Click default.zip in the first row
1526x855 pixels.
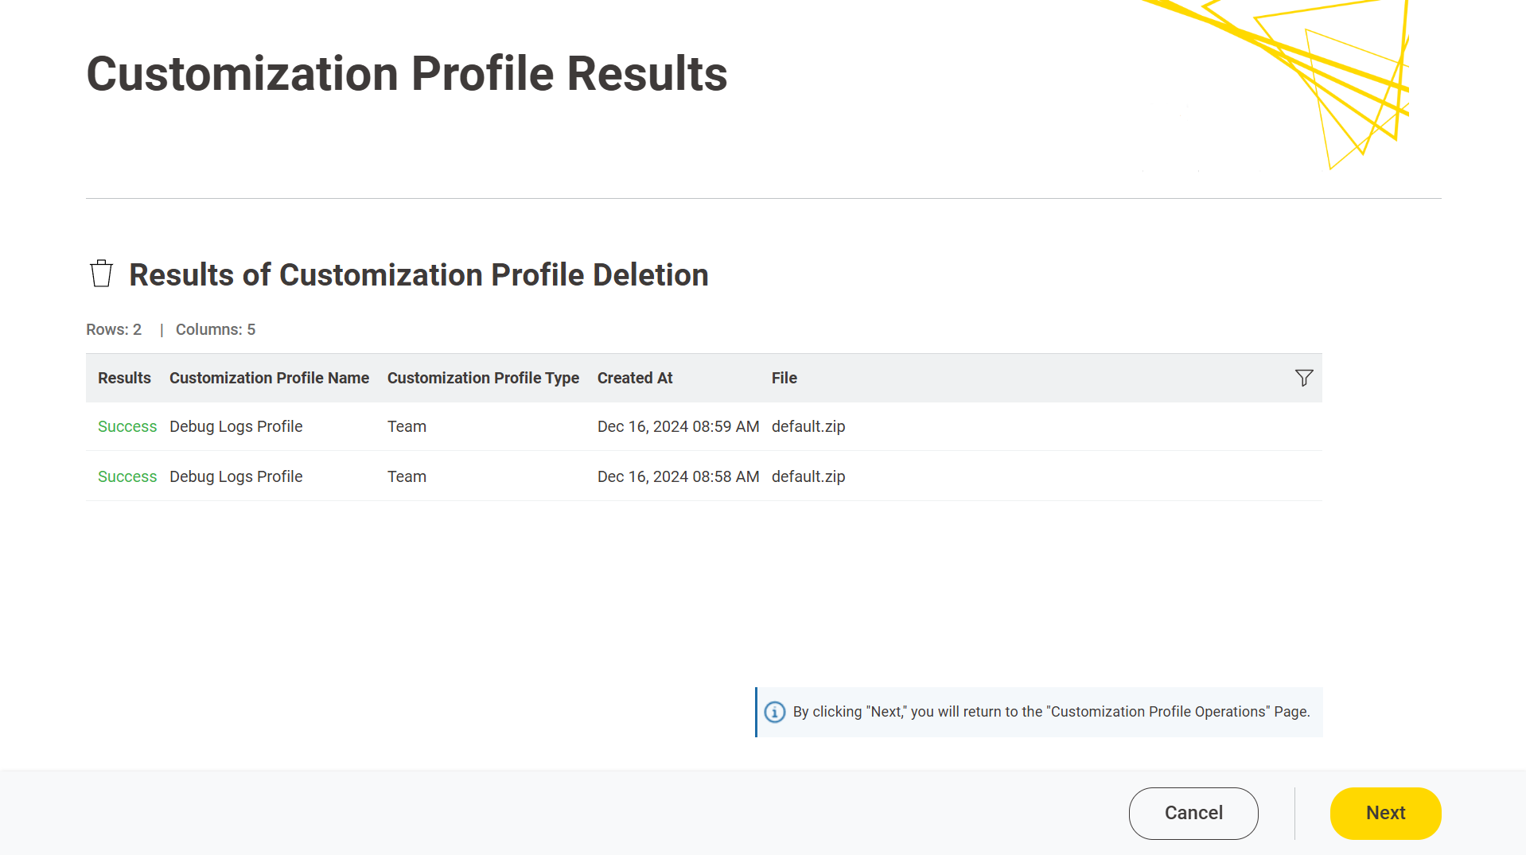click(x=808, y=426)
